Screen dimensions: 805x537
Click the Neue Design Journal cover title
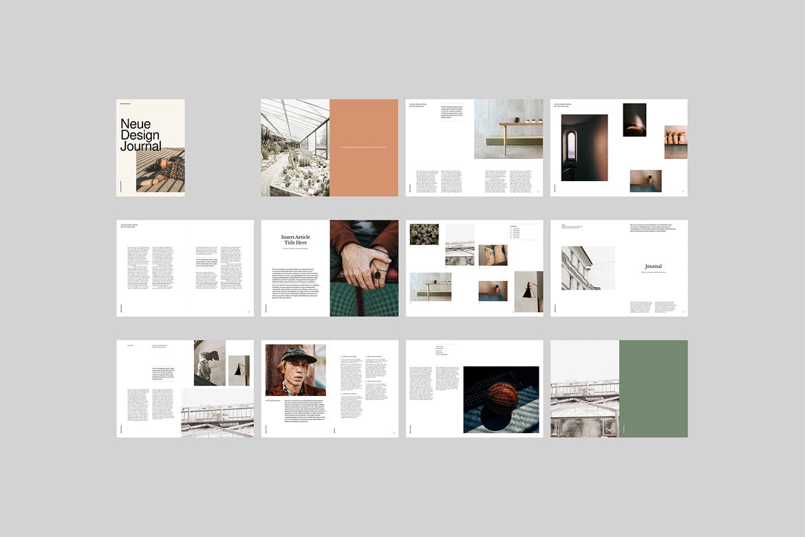click(140, 135)
